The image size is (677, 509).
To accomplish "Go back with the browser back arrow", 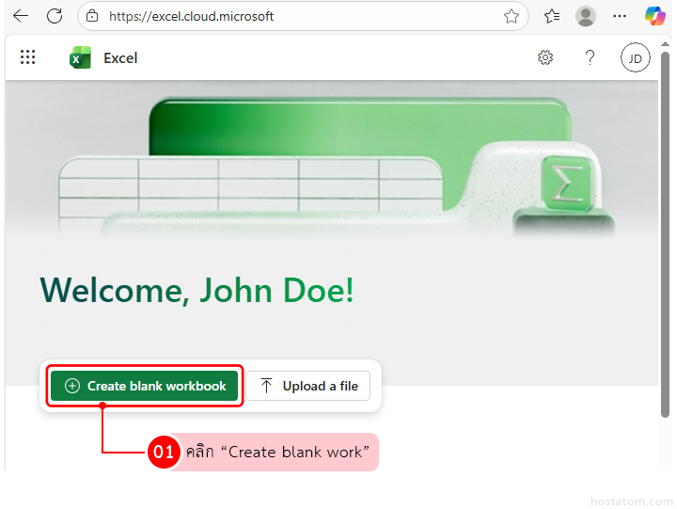I will [21, 16].
